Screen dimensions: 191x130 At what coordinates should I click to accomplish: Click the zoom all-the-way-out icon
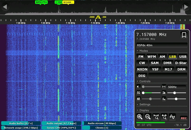pos(164,117)
